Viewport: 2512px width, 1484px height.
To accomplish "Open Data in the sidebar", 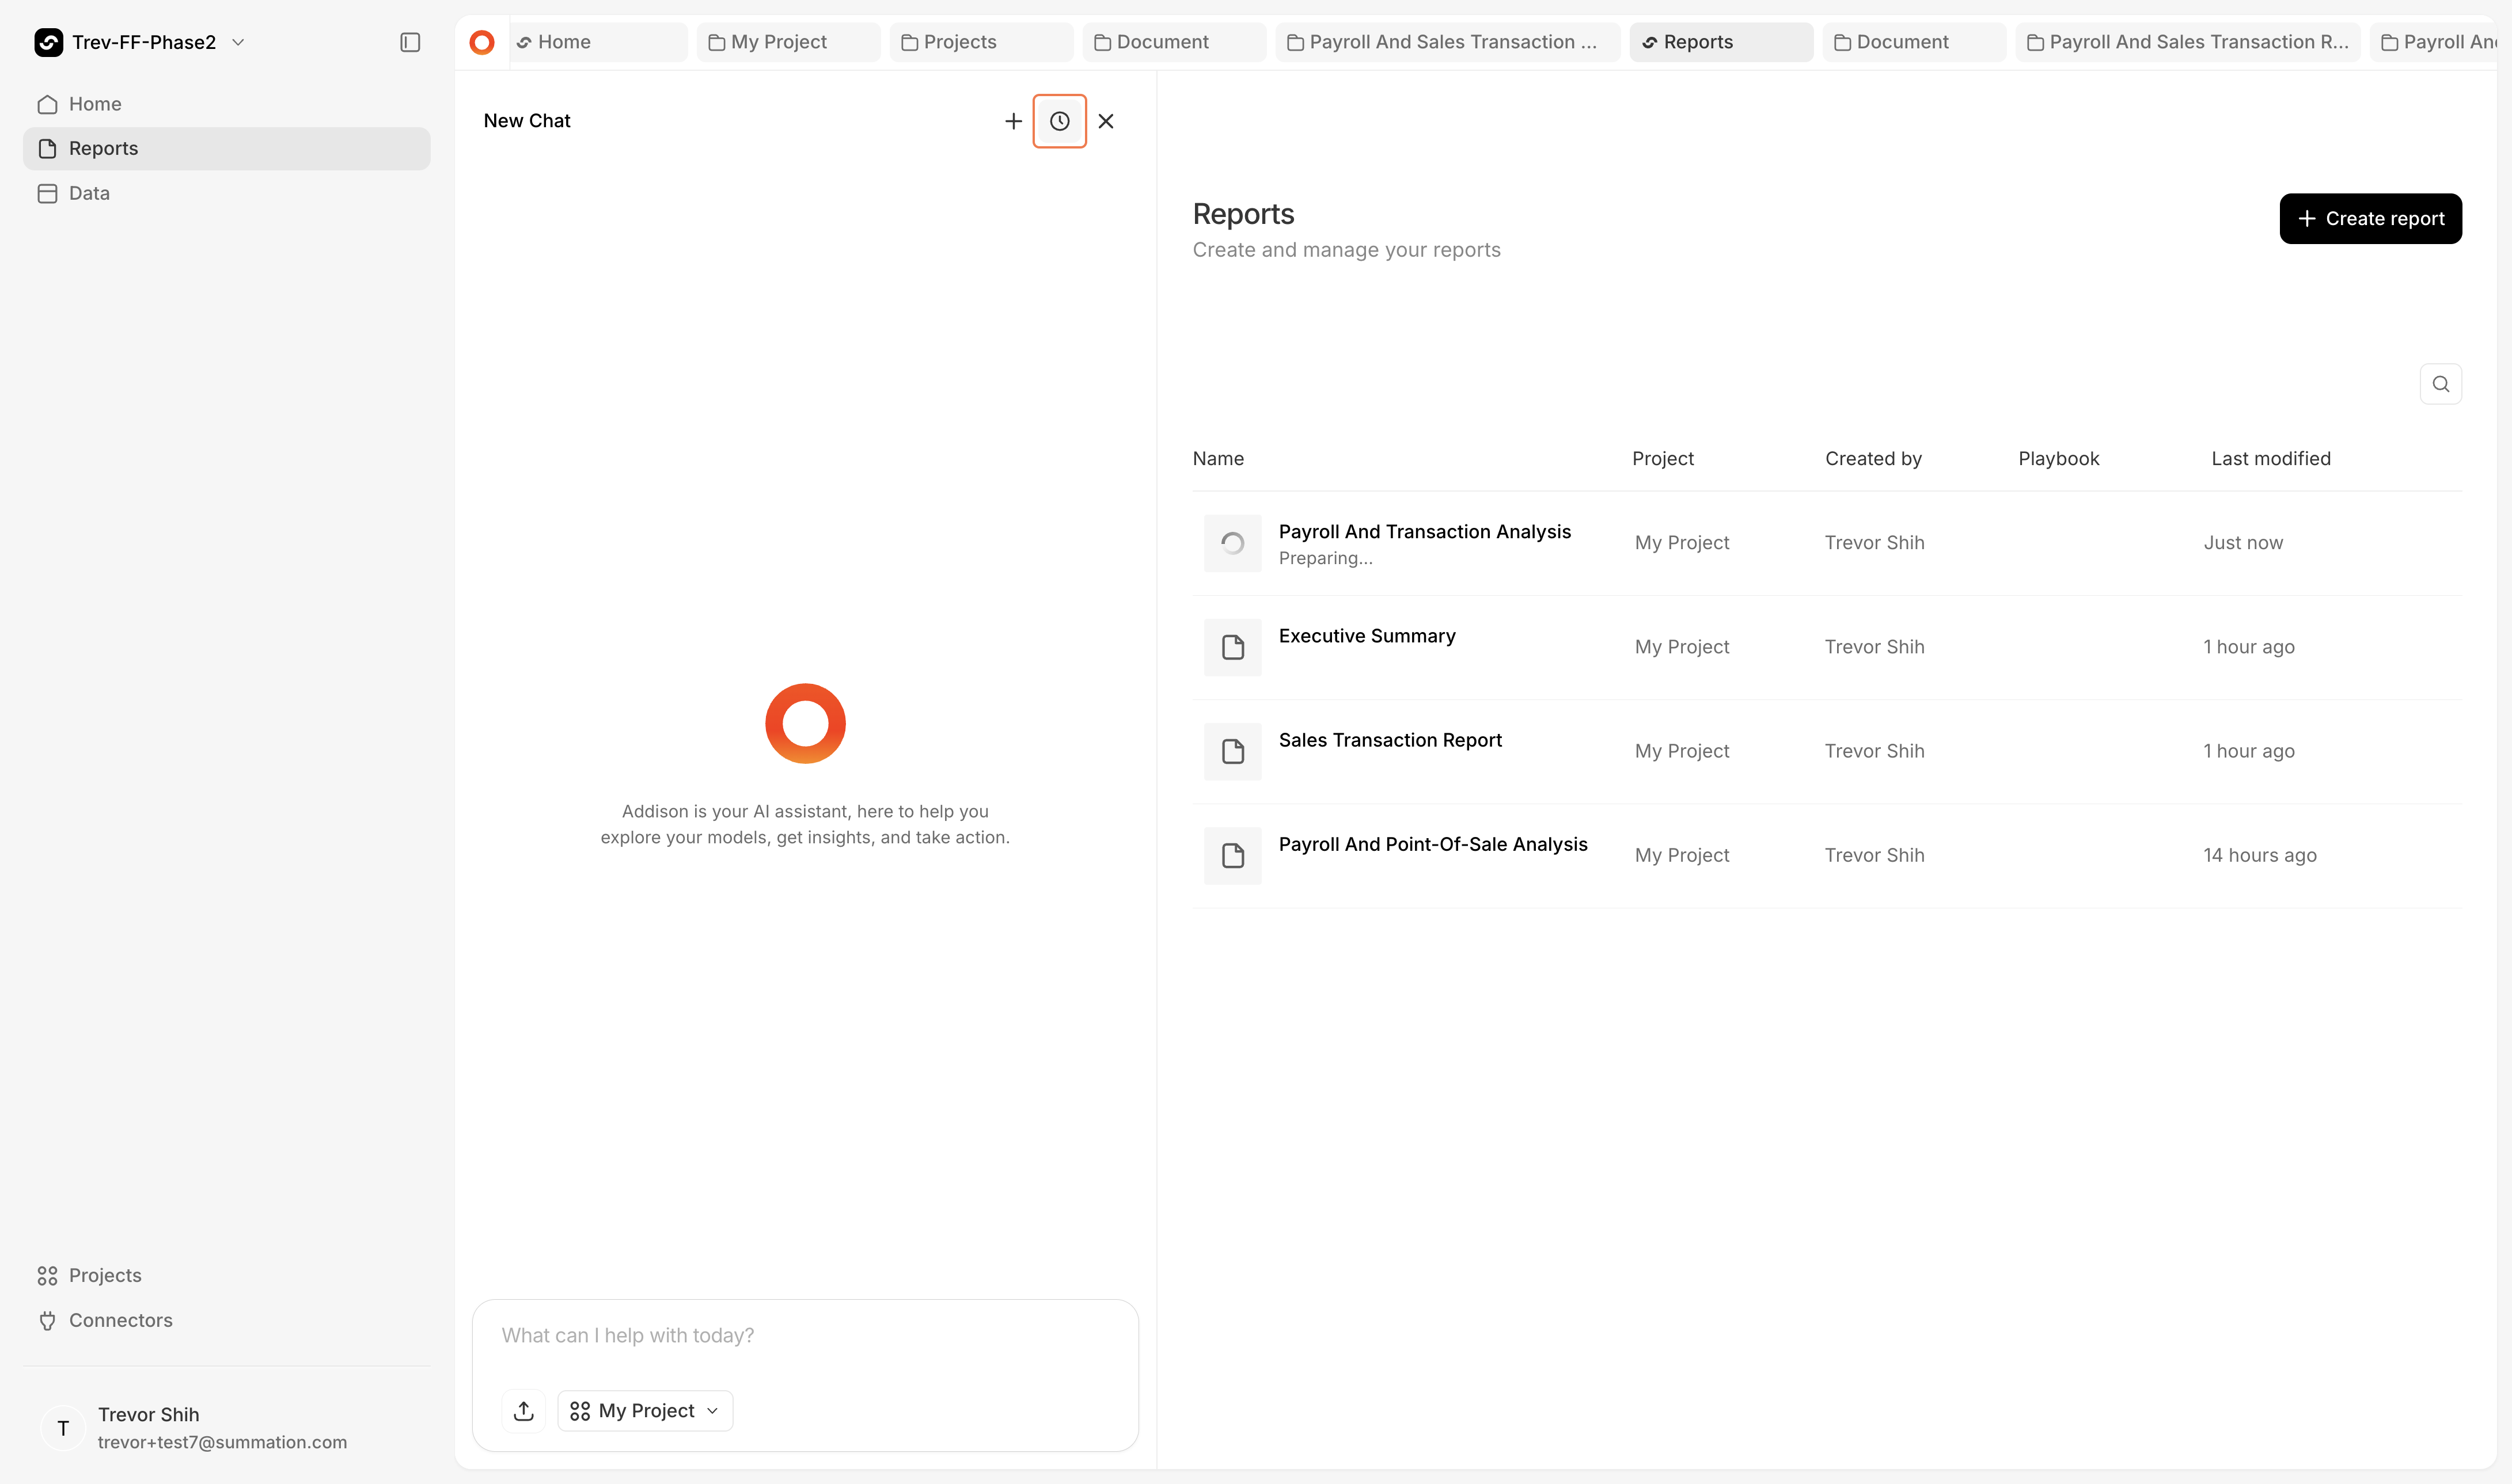I will click(227, 193).
